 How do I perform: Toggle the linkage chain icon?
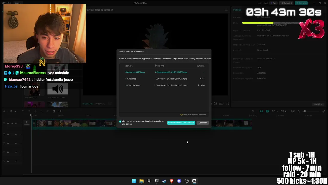[273, 111]
